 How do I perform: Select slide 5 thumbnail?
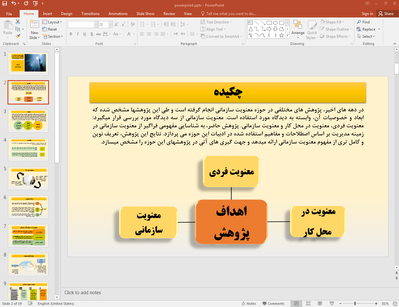(28, 178)
